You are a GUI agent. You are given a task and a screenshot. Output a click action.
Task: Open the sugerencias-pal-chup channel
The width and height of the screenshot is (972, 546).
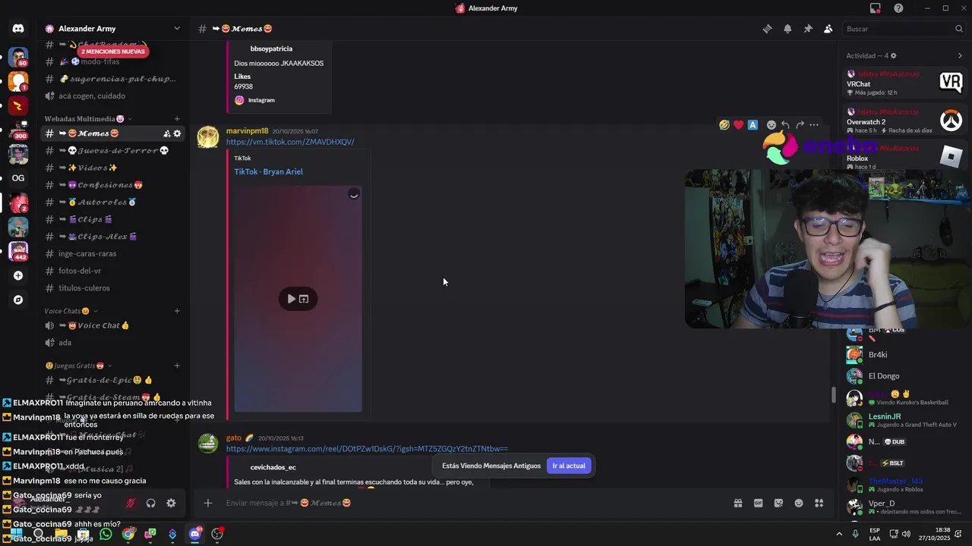pyautogui.click(x=114, y=79)
